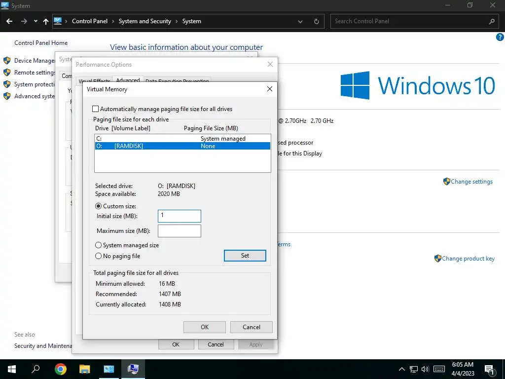
Task: Click the shield icon beside Change product key
Action: [x=438, y=259]
